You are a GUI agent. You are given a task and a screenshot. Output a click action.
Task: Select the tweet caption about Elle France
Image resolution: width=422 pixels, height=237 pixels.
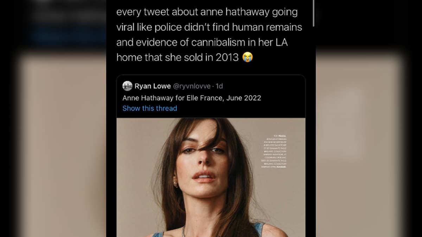[x=192, y=98]
